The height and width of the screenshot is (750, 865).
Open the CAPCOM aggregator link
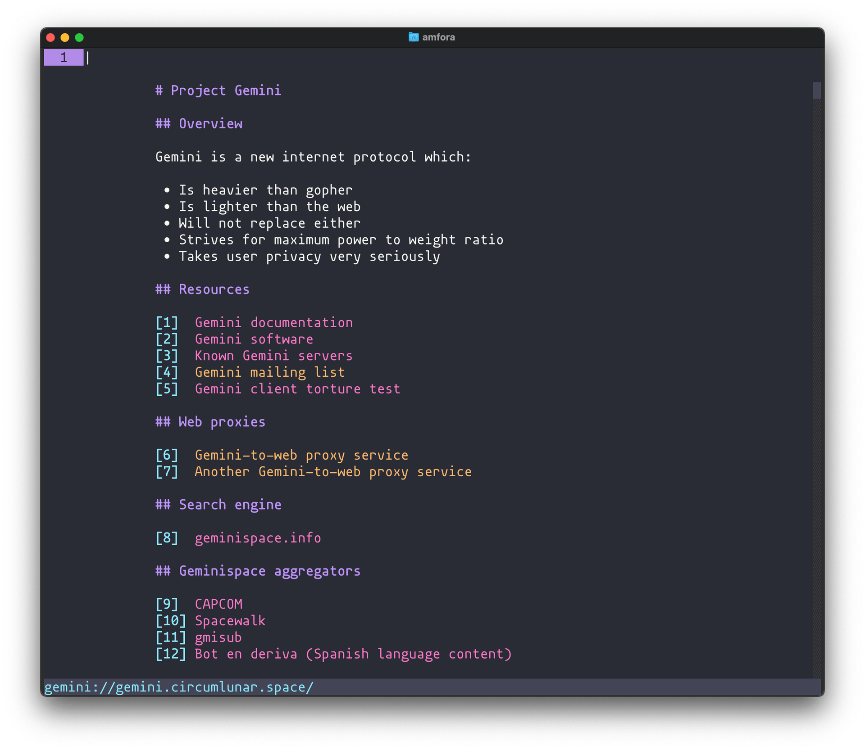(x=219, y=604)
